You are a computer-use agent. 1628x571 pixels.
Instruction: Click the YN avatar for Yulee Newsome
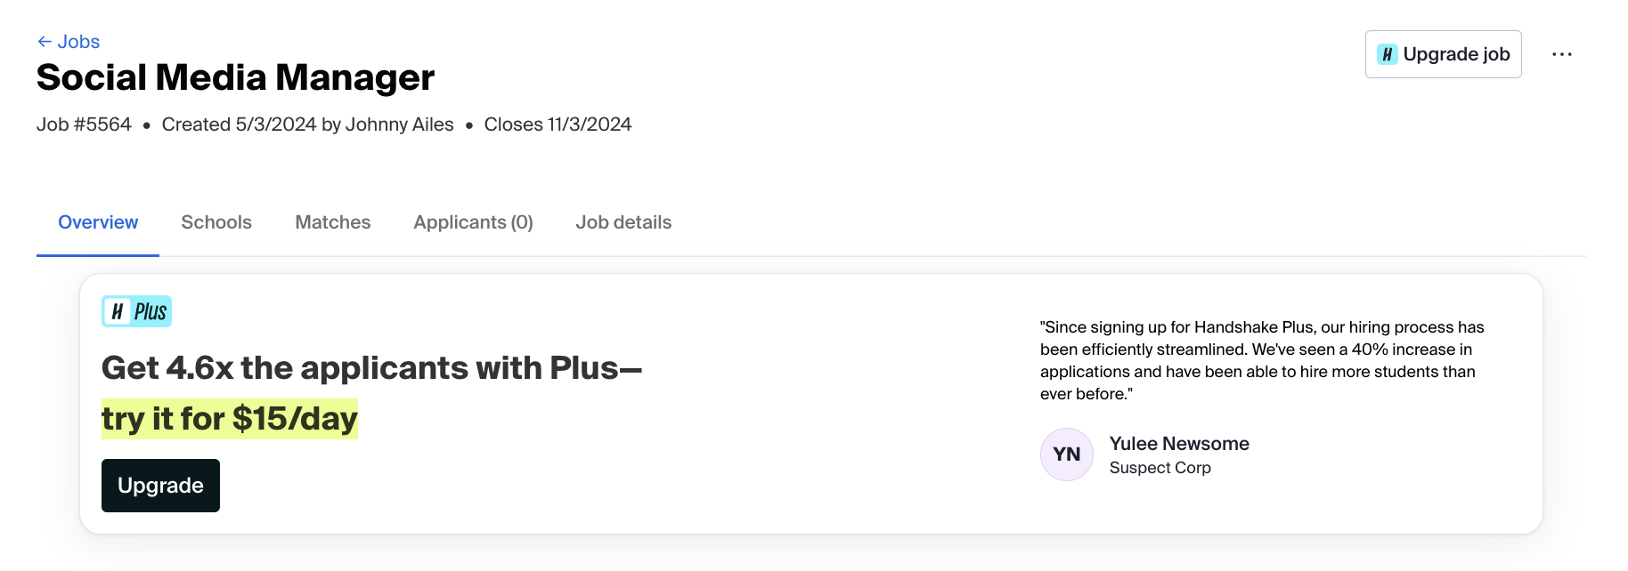(x=1066, y=454)
